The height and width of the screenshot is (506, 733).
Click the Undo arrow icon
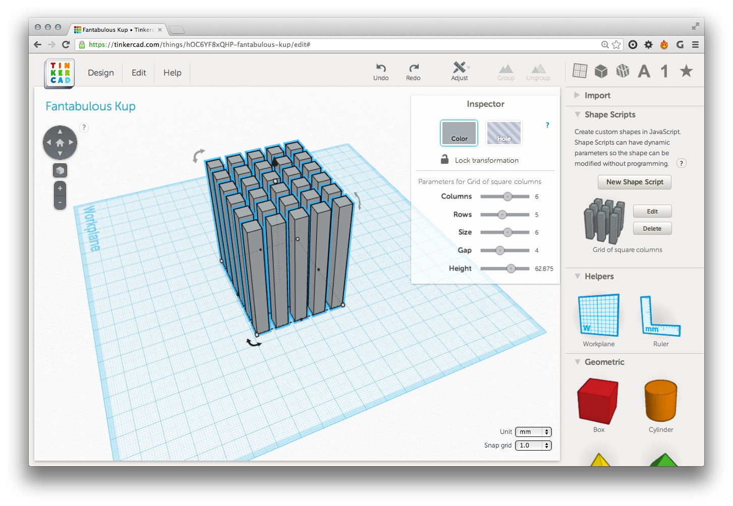point(381,68)
